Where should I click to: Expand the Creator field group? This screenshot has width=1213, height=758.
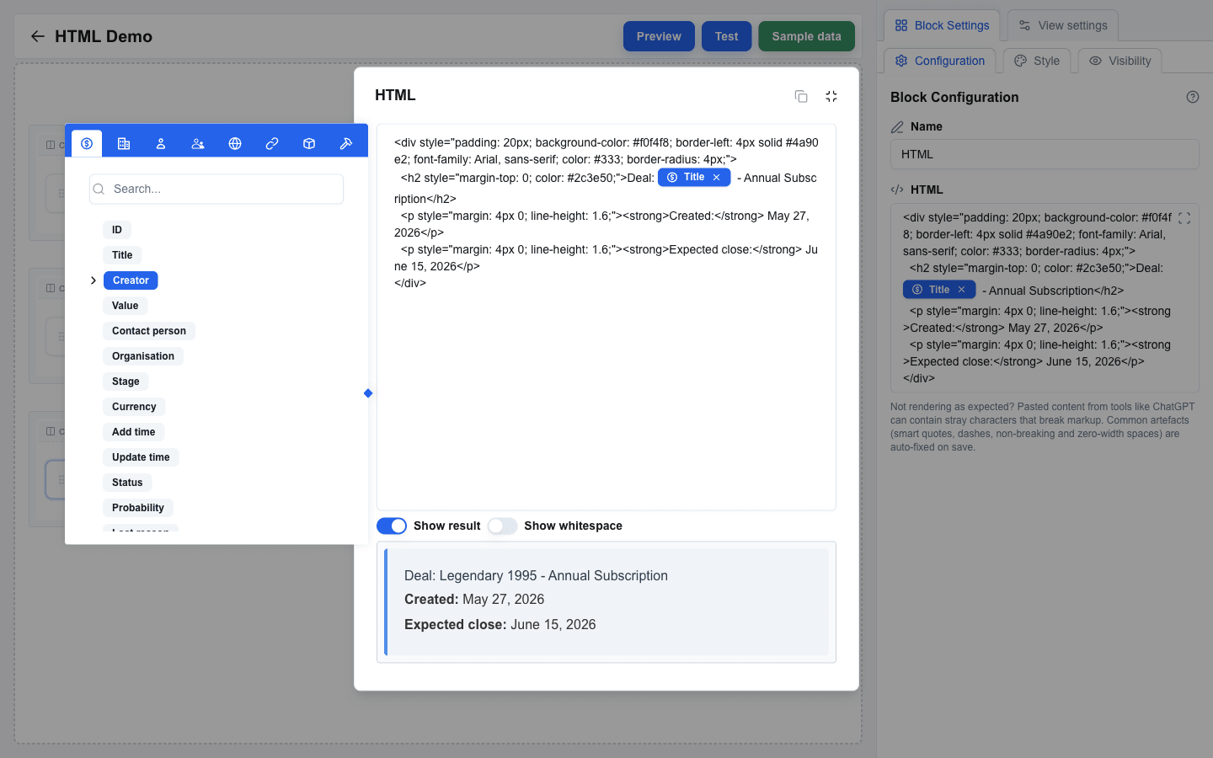[x=94, y=280]
